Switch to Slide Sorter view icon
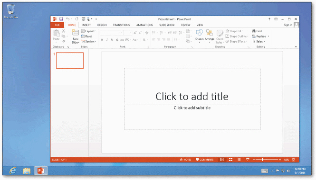 click(230, 160)
